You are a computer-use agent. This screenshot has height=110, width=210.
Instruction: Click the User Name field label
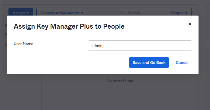click(x=24, y=44)
